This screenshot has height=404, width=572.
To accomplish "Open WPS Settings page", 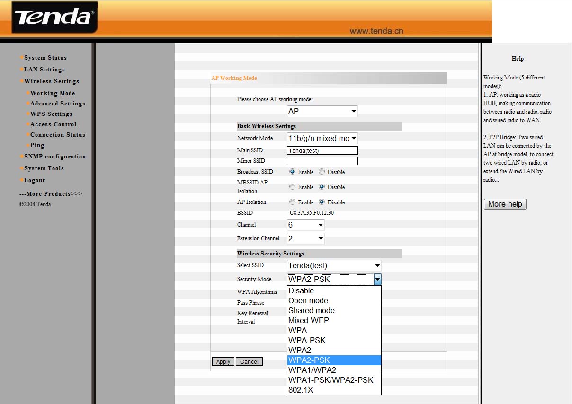I will click(x=51, y=114).
